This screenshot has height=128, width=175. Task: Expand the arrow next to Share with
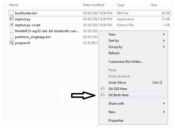pyautogui.click(x=164, y=103)
